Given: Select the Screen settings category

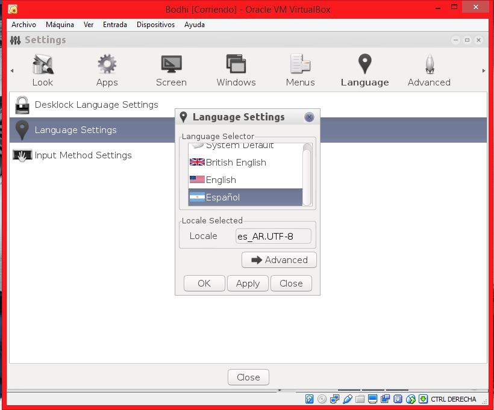Looking at the screenshot, I should 171,70.
